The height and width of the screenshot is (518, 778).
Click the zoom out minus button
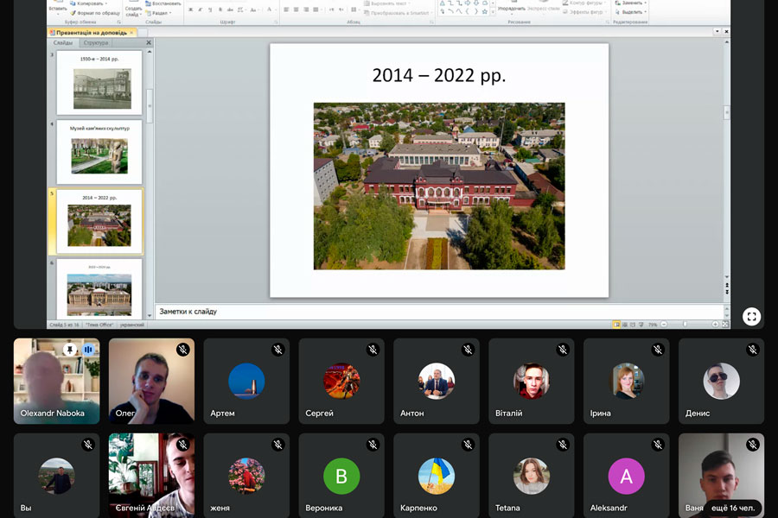coord(663,325)
